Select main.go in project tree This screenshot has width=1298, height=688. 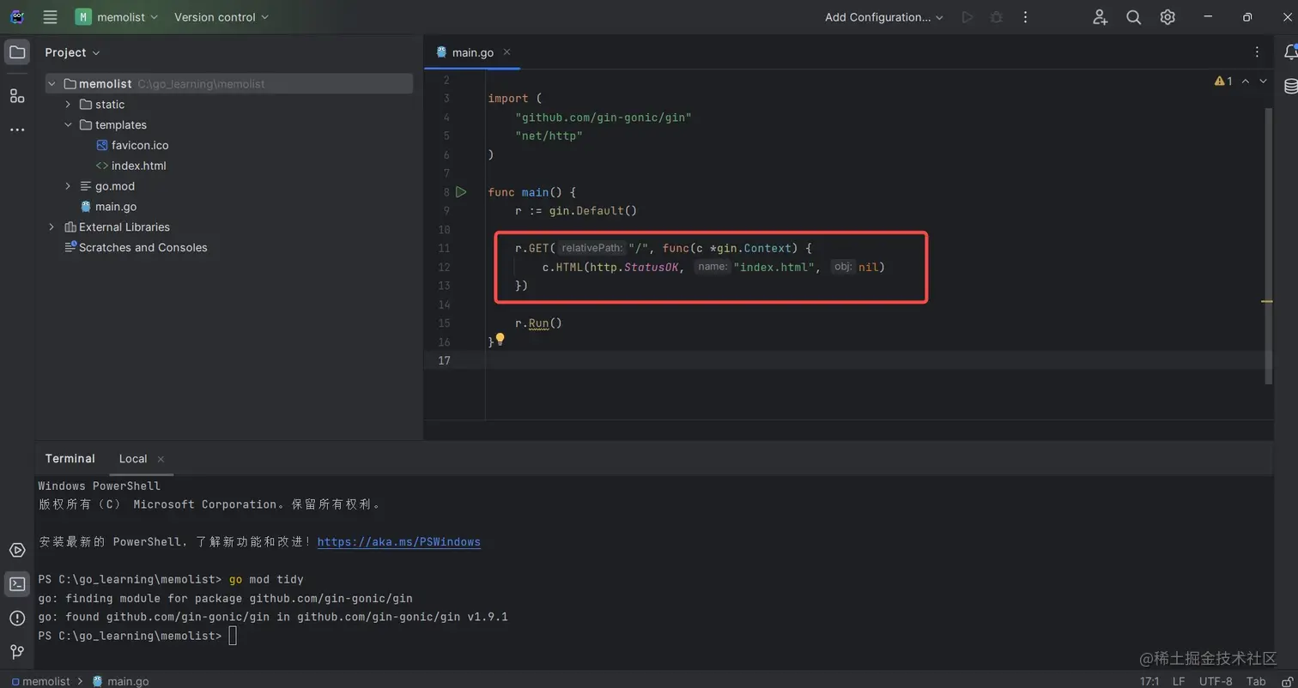[x=108, y=207]
